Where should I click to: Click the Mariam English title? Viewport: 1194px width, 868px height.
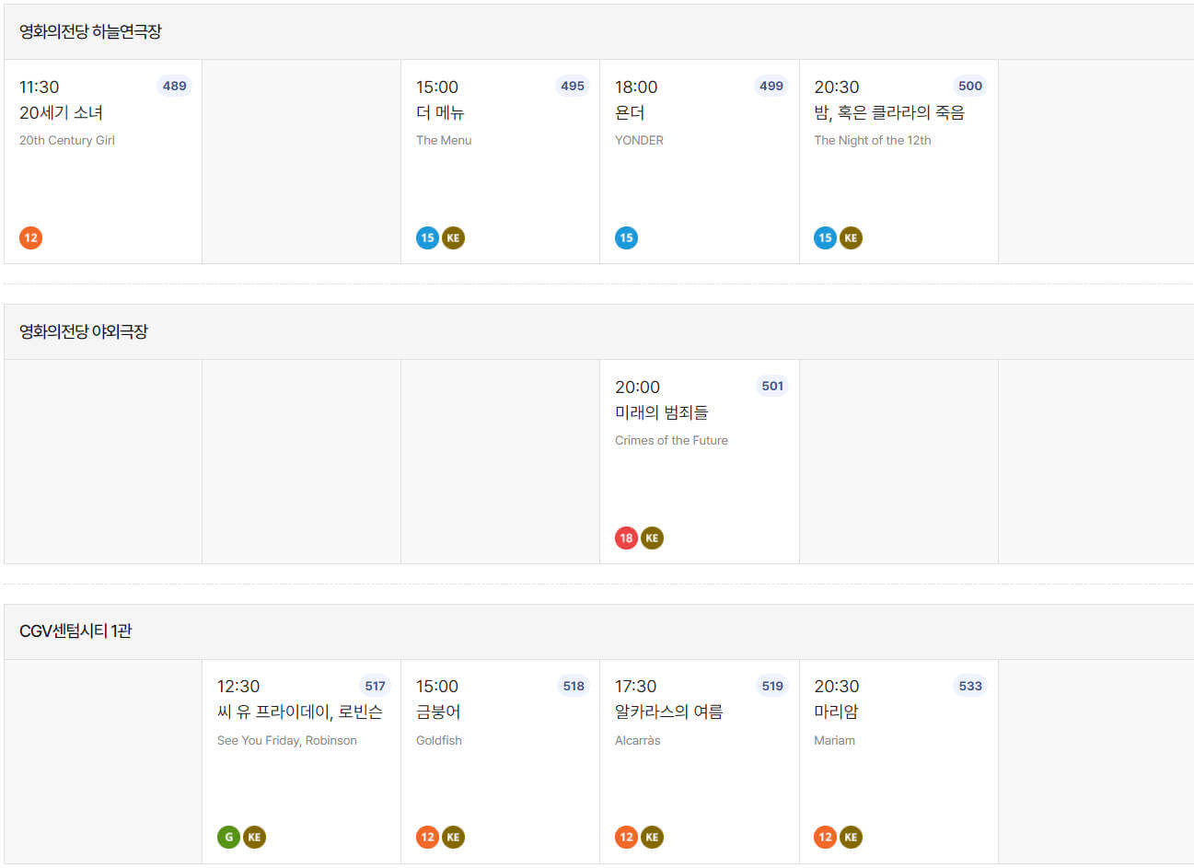834,740
